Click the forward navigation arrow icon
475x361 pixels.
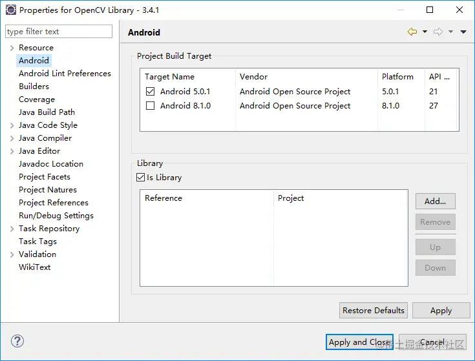[x=438, y=32]
